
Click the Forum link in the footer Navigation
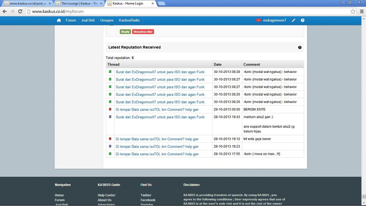60,200
